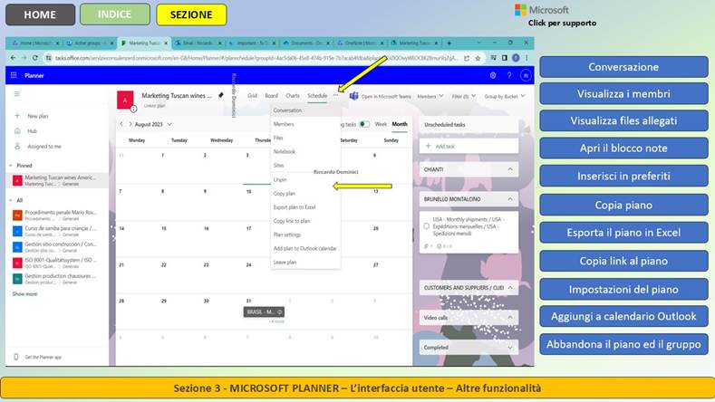This screenshot has height=402, width=715.
Task: Click Esporta il piano in Excel button
Action: [623, 233]
